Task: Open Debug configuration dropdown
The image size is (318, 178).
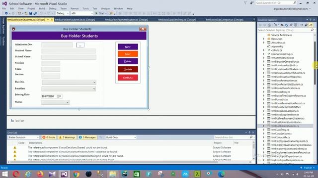Action: point(63,13)
